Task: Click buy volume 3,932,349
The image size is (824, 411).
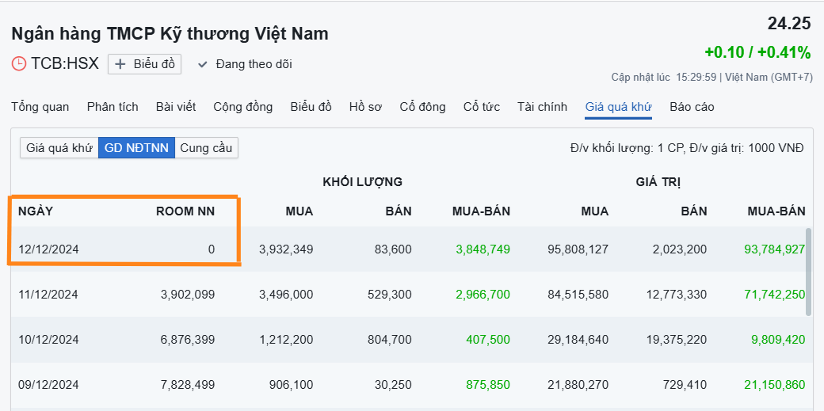Action: point(286,249)
